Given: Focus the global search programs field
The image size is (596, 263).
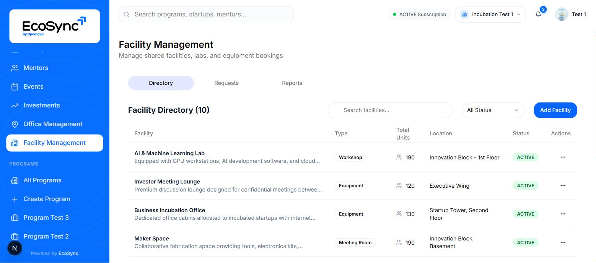Looking at the screenshot, I should [206, 15].
